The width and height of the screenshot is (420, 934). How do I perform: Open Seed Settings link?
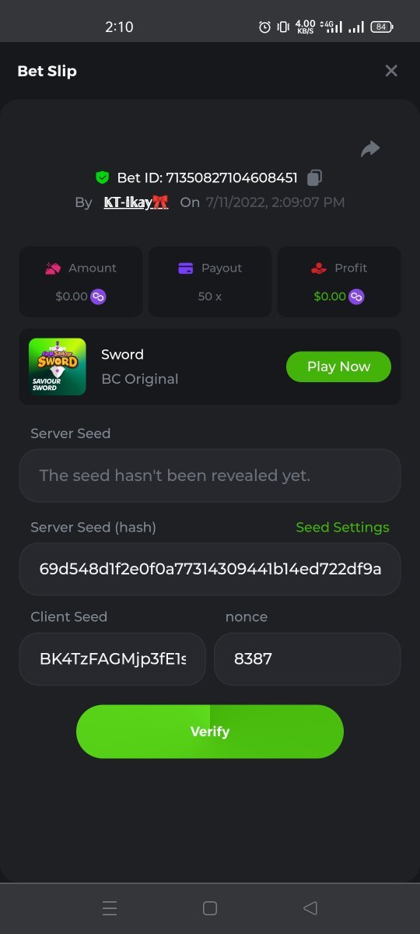coord(342,527)
